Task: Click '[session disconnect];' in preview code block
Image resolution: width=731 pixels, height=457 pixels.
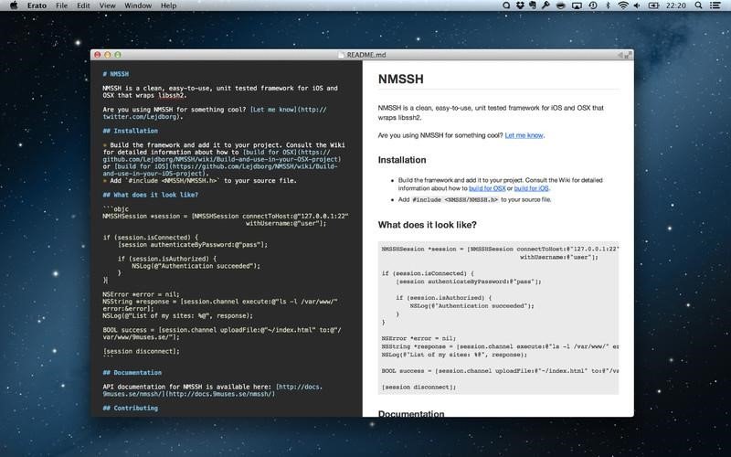Action: [x=418, y=387]
